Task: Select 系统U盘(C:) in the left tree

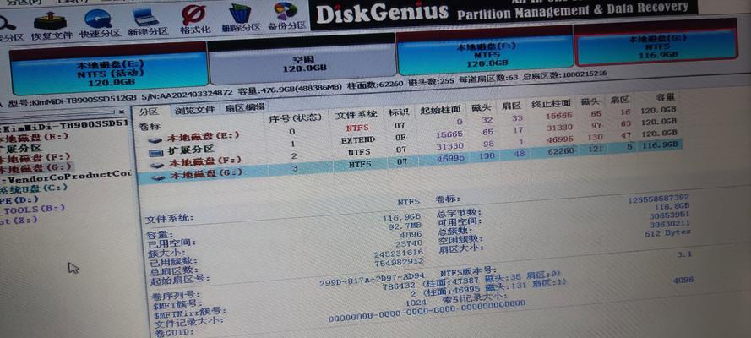Action: (34, 188)
